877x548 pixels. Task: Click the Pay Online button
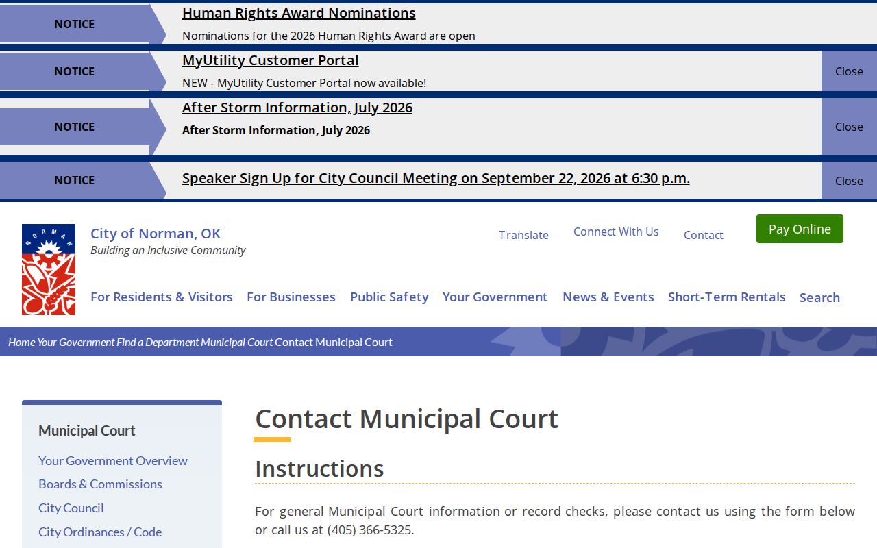click(800, 229)
